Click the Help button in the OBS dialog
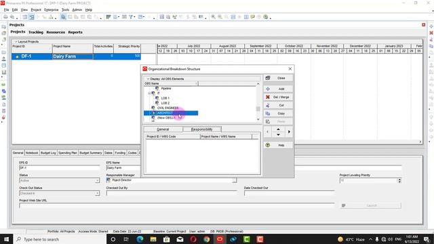434x244 pixels. [x=278, y=145]
